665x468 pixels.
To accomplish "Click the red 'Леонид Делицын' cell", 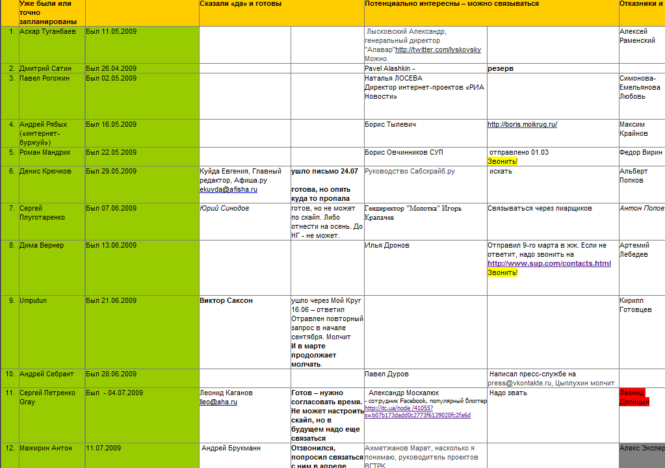I will pyautogui.click(x=634, y=397).
